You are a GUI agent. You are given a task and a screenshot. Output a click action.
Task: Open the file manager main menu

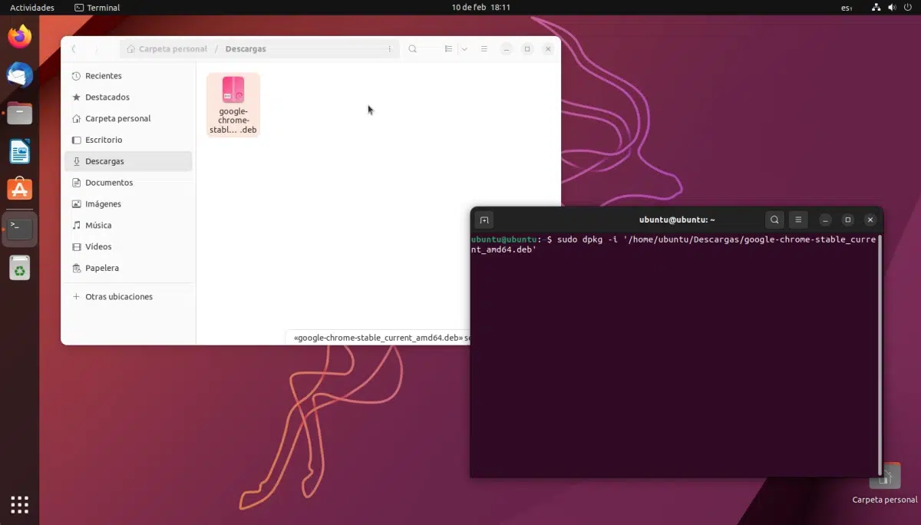[x=484, y=49]
